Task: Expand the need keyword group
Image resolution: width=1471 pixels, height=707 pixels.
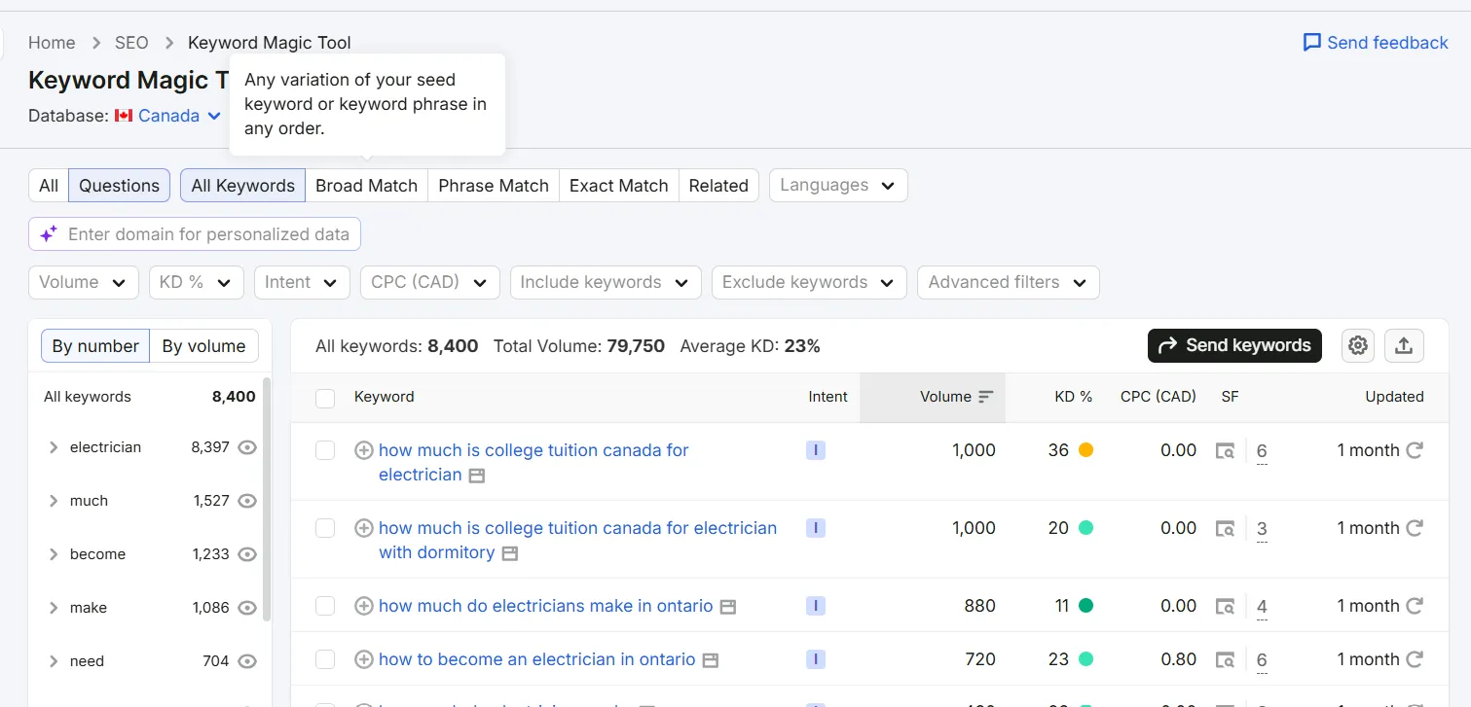Action: tap(54, 661)
